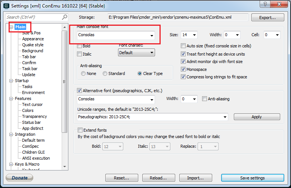The height and width of the screenshot is (188, 291).
Task: Open the font Size dropdown
Action: [x=194, y=35]
